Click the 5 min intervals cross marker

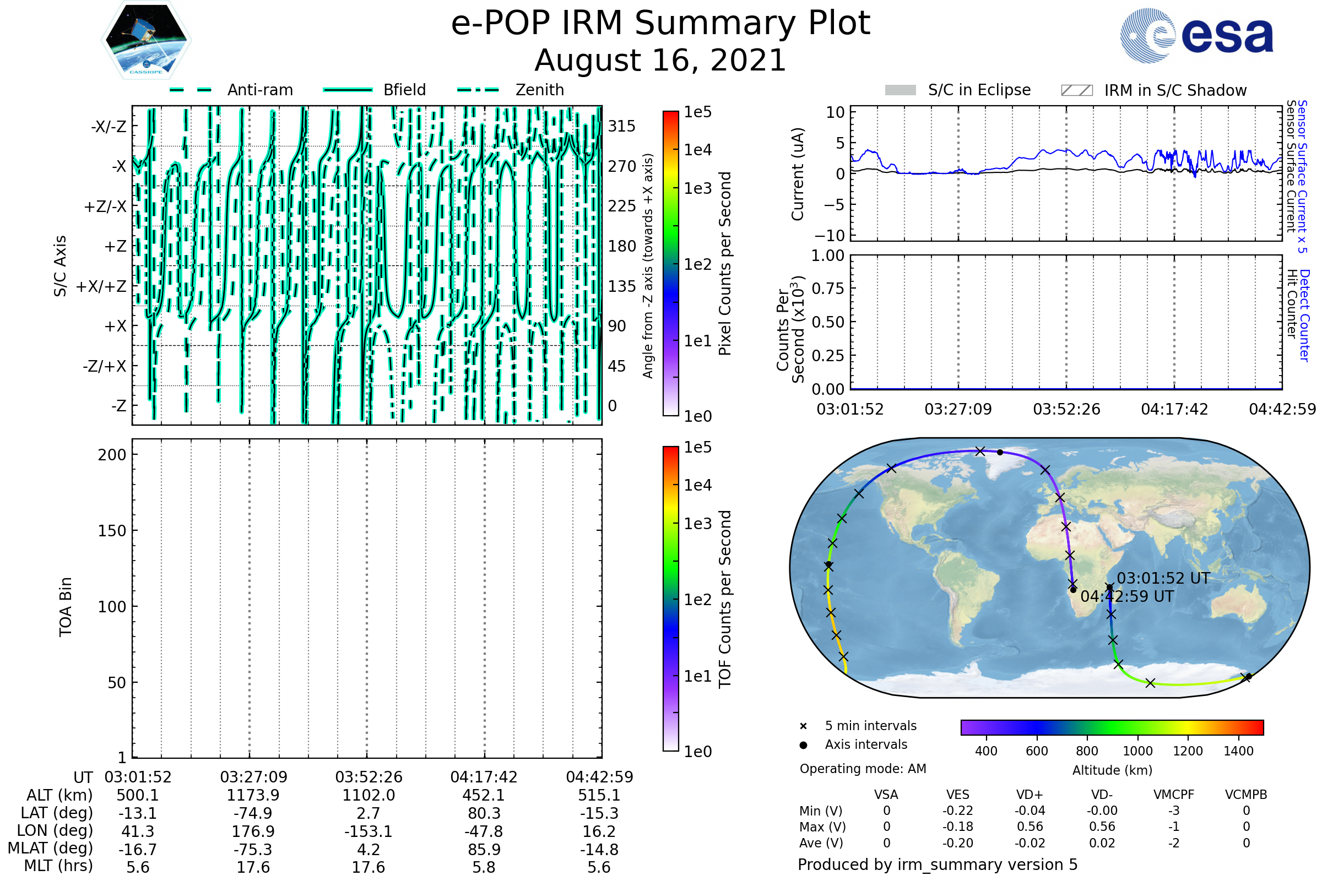coord(803,726)
